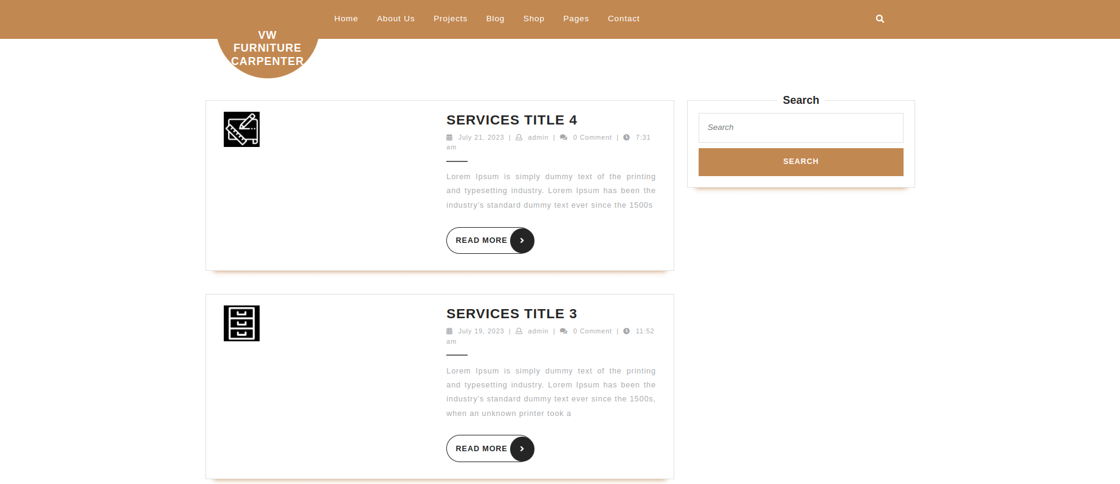This screenshot has width=1120, height=484.
Task: Open the Projects menu item
Action: tap(450, 19)
